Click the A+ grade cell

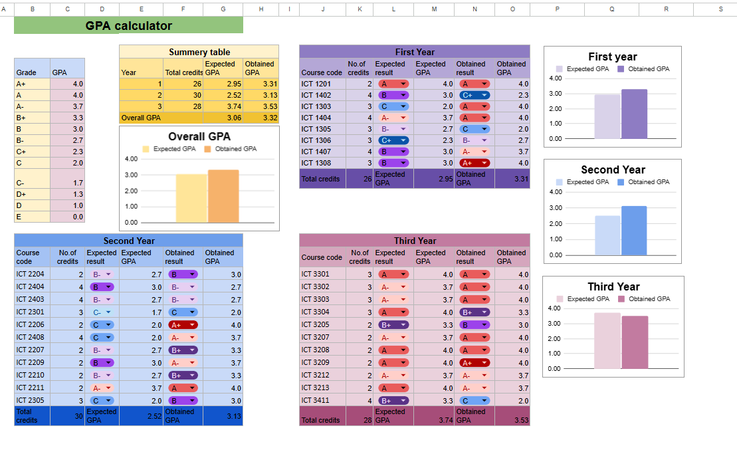[32, 84]
